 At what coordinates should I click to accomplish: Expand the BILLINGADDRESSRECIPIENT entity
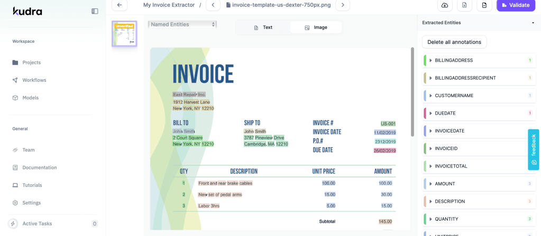pos(430,78)
